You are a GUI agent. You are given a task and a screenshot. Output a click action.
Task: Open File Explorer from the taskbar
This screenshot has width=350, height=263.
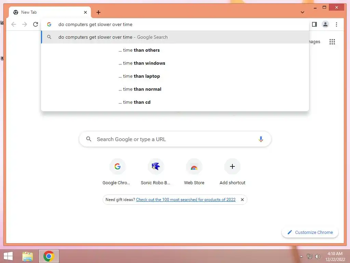28,256
